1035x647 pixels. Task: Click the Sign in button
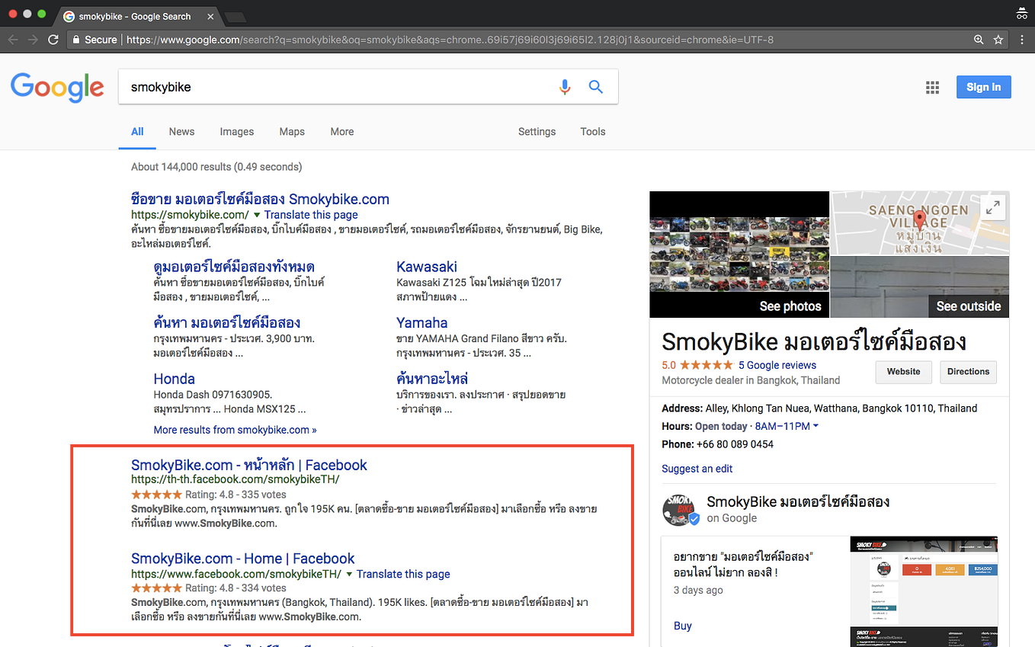coord(984,87)
